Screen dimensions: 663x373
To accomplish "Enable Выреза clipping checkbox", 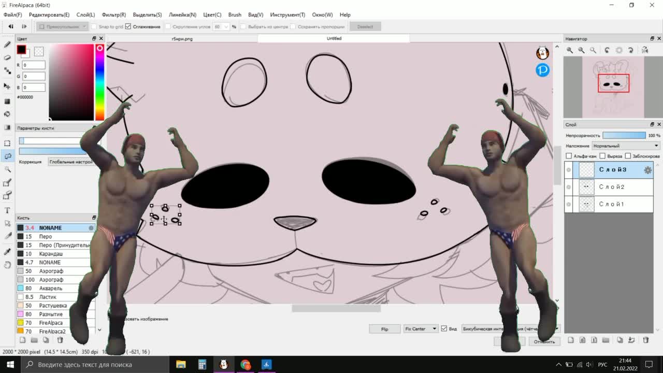I will click(x=603, y=156).
